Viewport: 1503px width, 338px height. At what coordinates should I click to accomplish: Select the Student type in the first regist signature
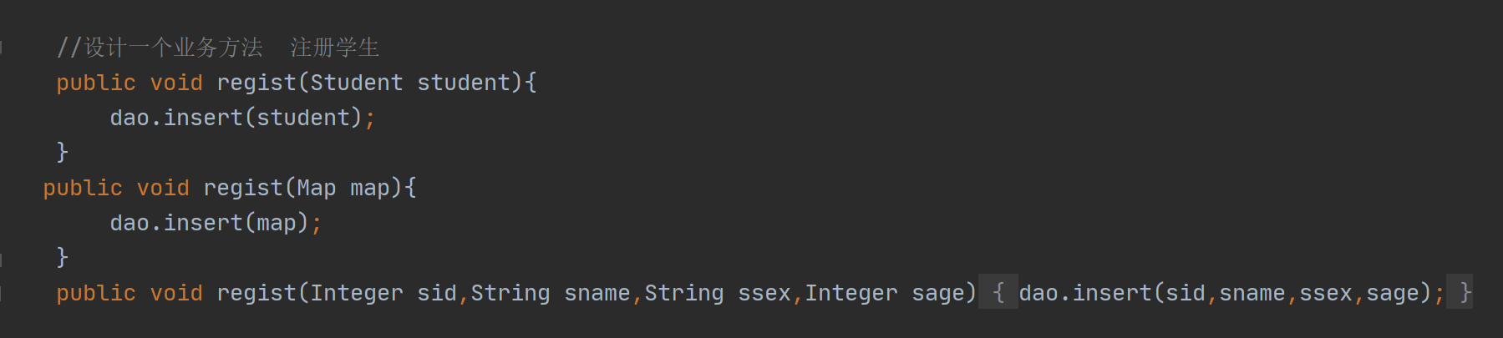coord(357,83)
